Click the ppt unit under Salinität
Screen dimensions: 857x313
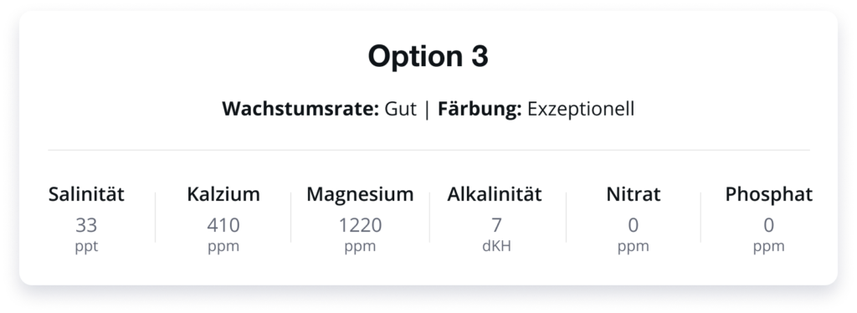tap(86, 247)
